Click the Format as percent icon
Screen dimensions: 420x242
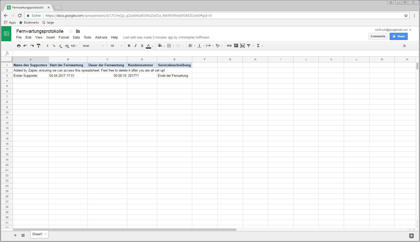point(54,46)
